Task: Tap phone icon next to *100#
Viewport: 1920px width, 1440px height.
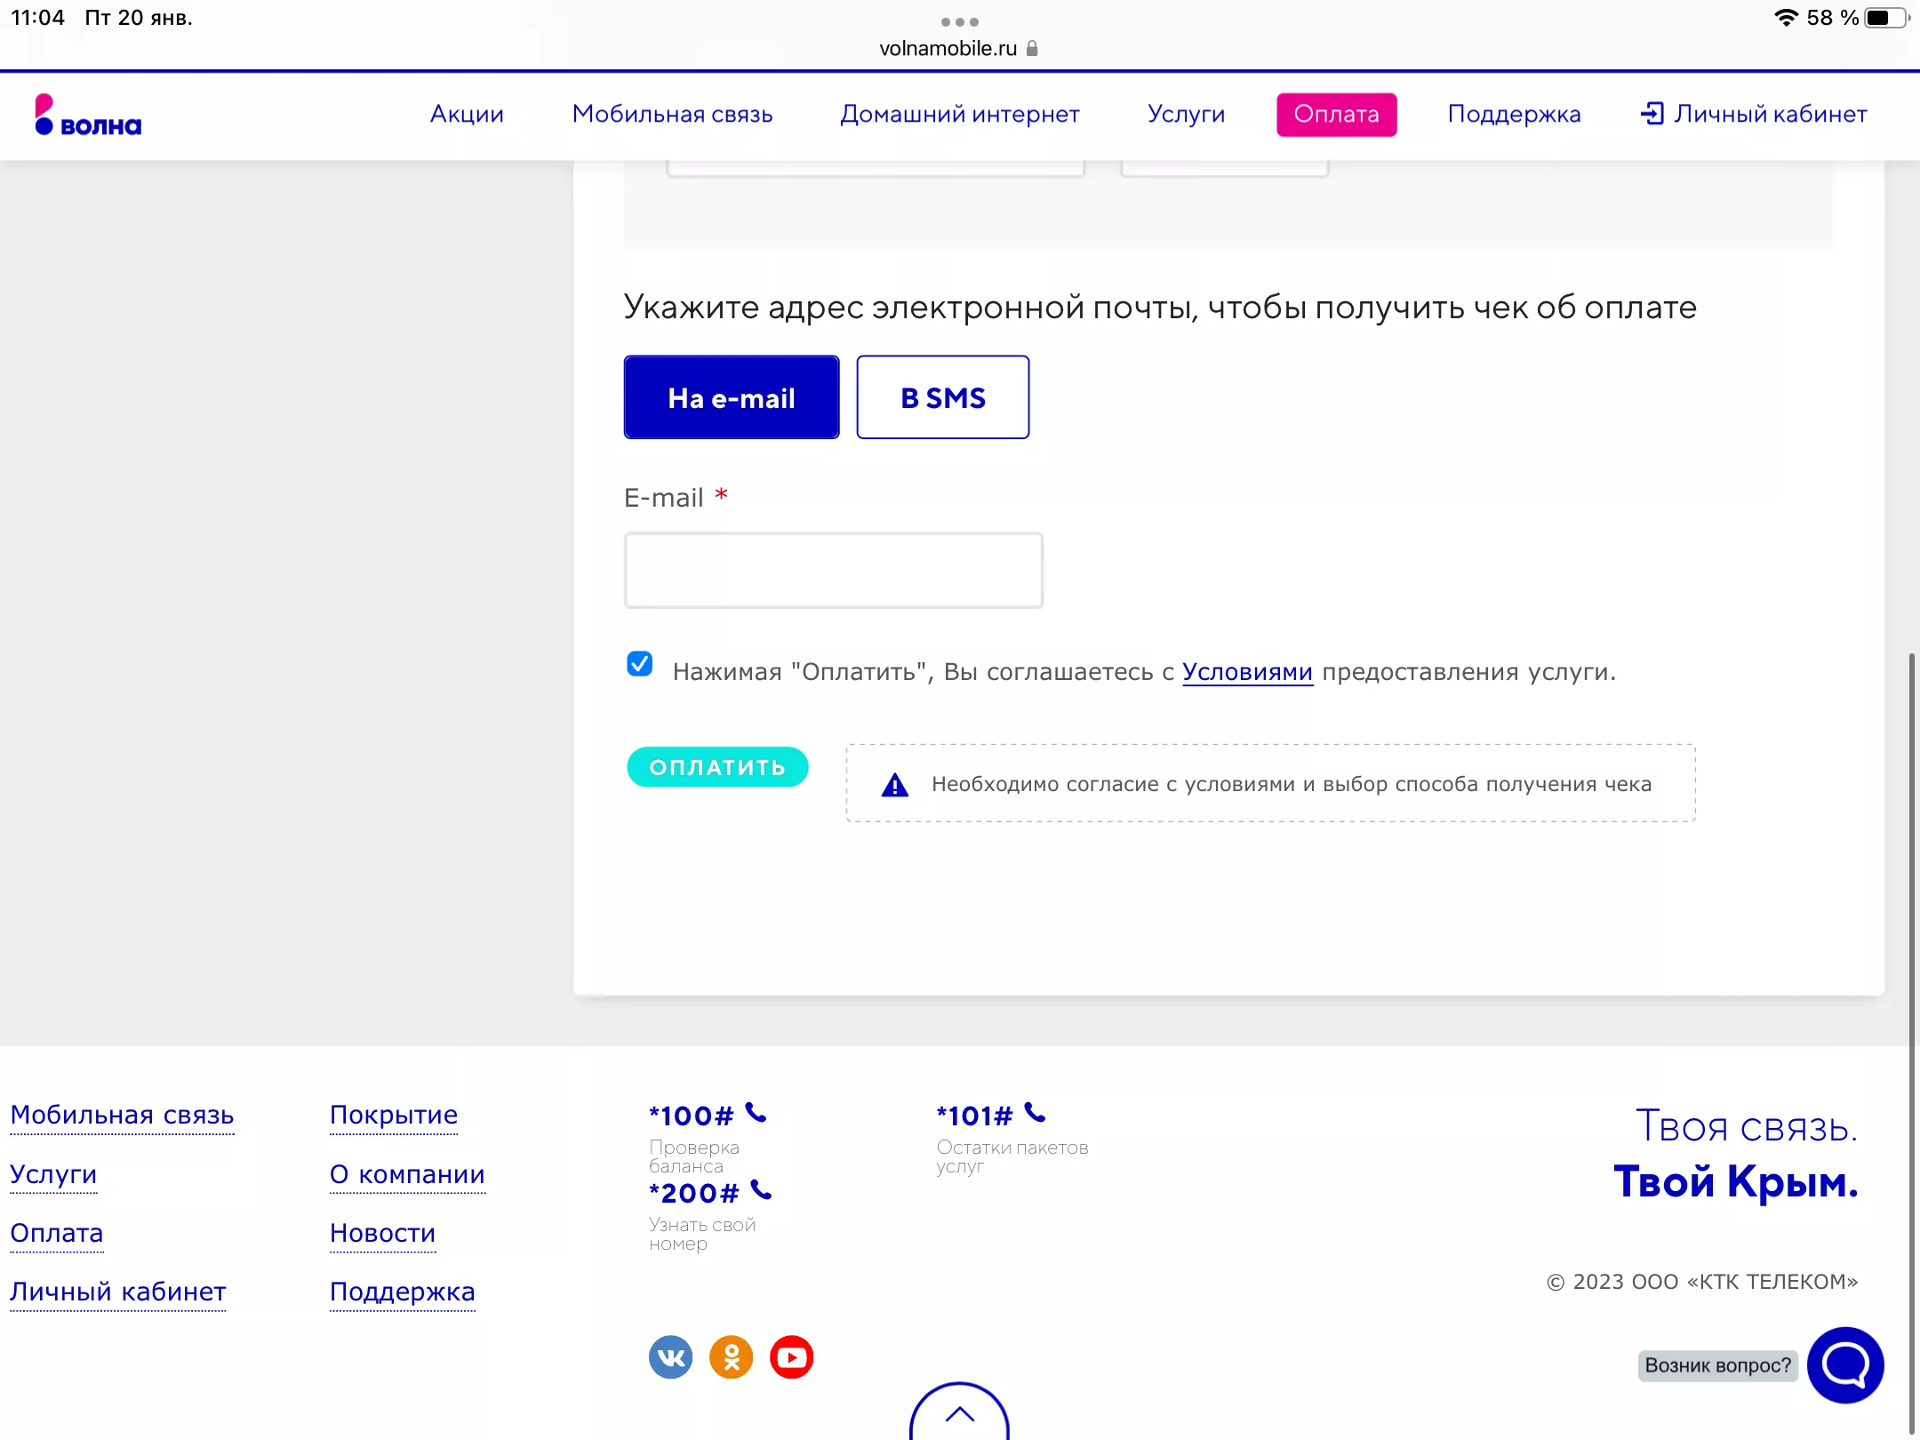Action: pyautogui.click(x=756, y=1113)
